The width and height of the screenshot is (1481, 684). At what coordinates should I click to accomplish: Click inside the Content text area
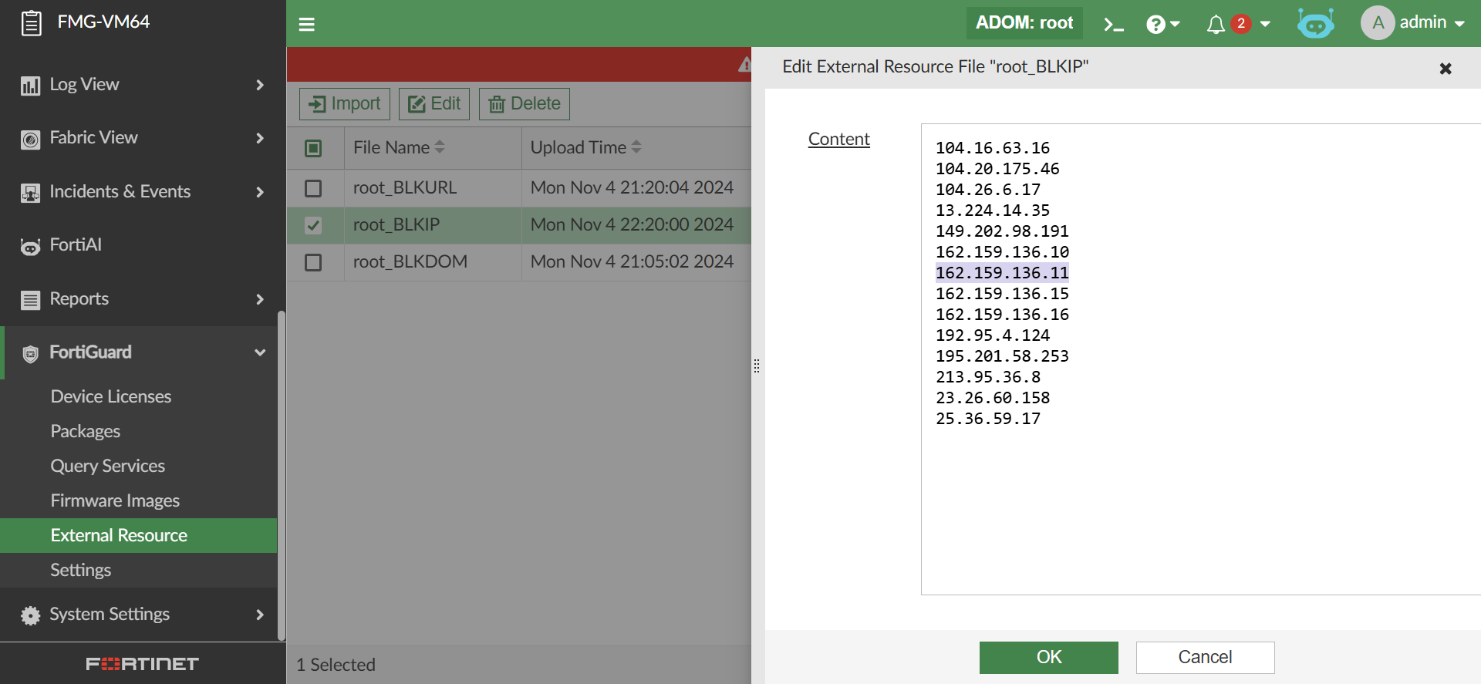click(x=1201, y=359)
